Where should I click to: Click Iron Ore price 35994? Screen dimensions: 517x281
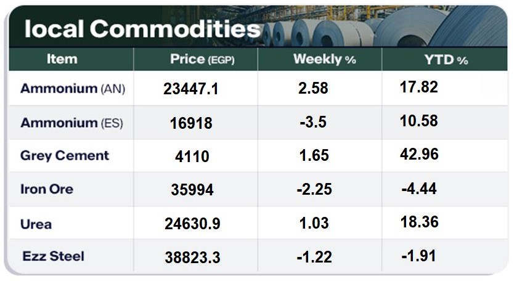coord(192,190)
